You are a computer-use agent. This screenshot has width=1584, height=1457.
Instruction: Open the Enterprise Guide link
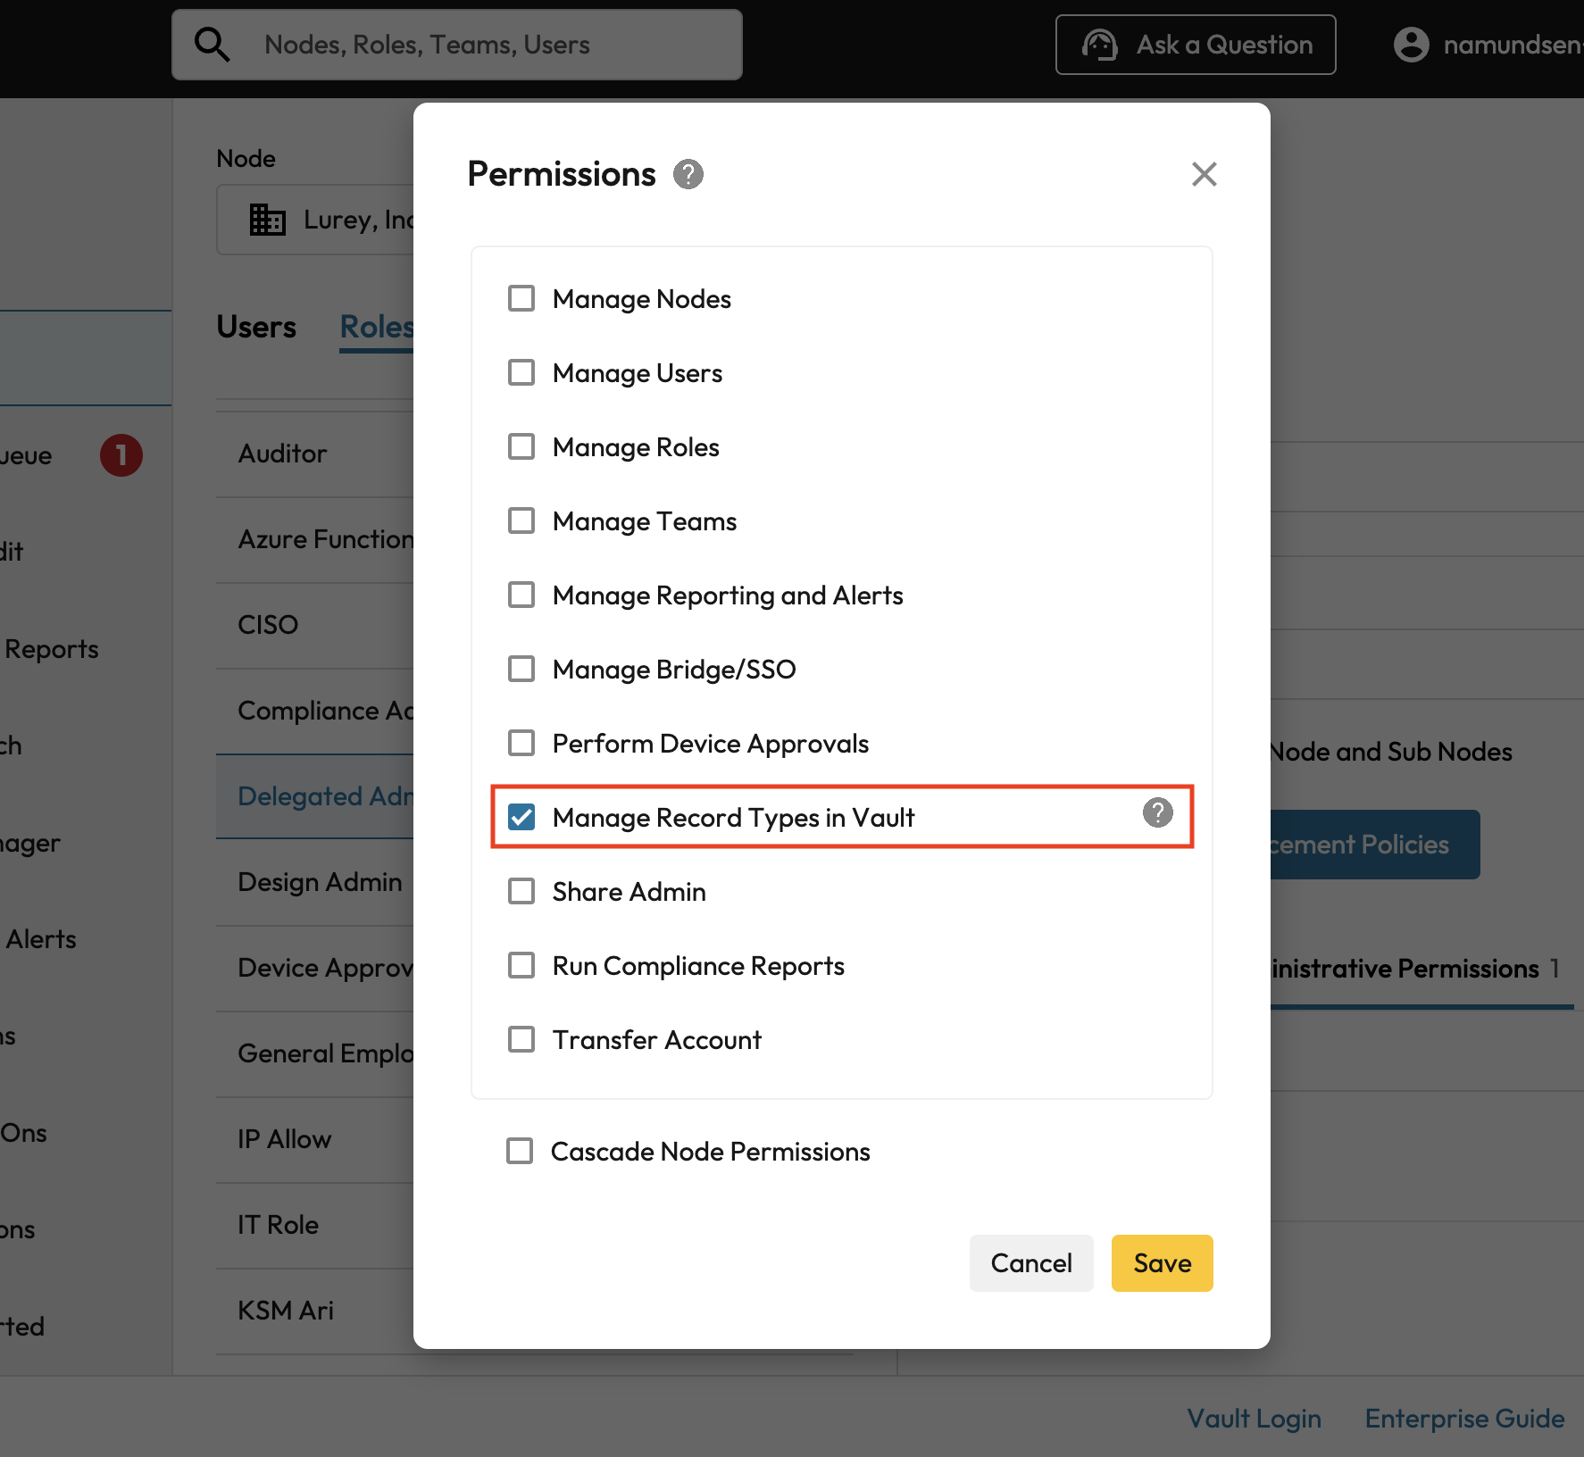point(1464,1418)
